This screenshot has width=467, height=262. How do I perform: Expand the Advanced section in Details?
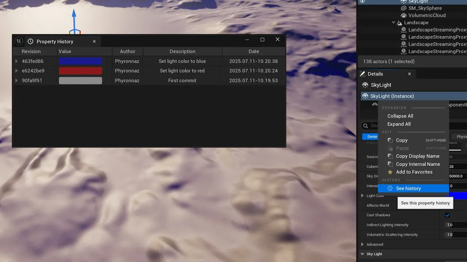pos(362,245)
